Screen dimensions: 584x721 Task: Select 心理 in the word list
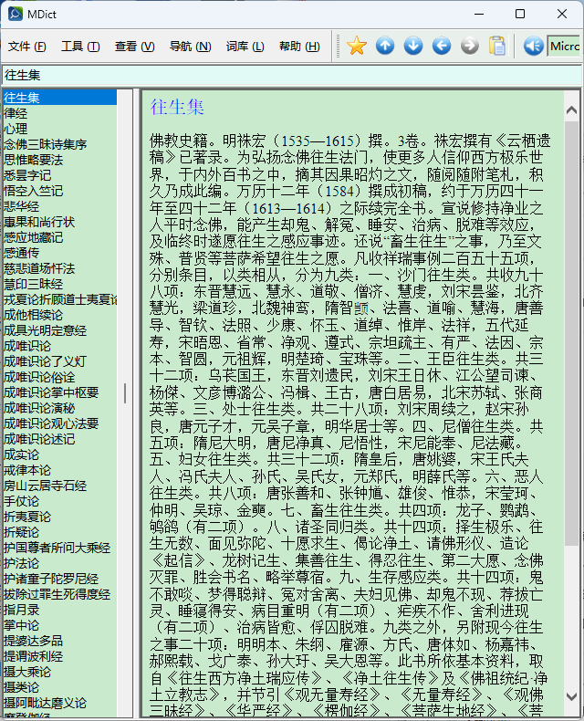(x=16, y=129)
